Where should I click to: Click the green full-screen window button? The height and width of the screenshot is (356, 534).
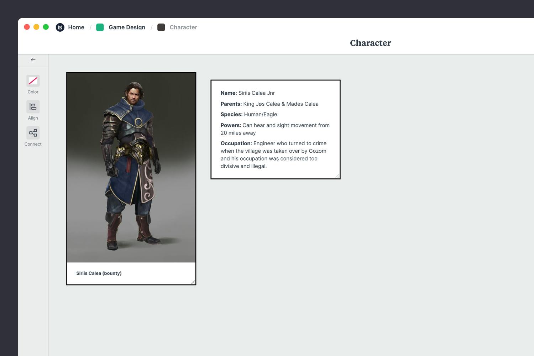click(46, 27)
